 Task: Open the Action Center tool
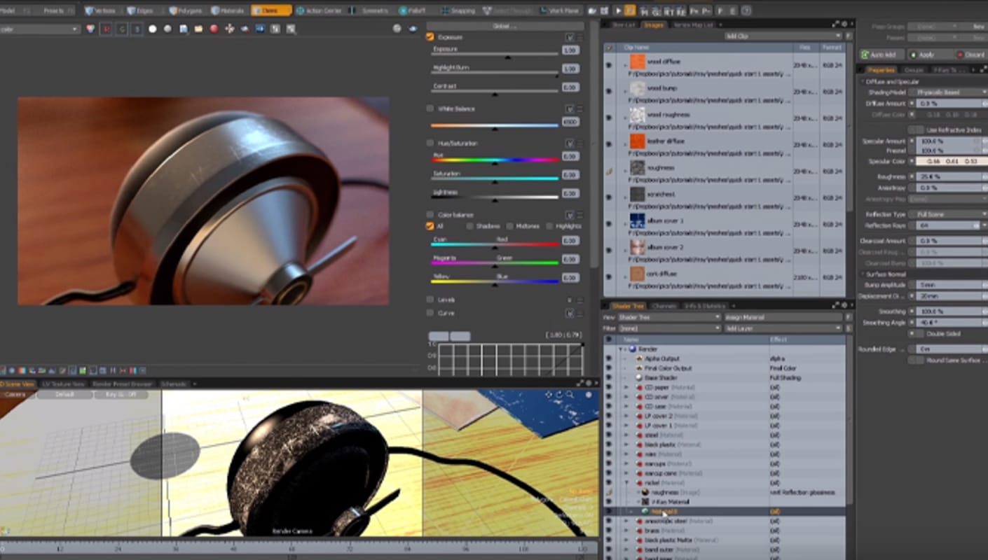[x=319, y=10]
